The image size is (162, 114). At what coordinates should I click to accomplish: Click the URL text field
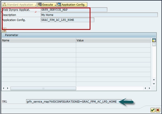click(x=79, y=101)
